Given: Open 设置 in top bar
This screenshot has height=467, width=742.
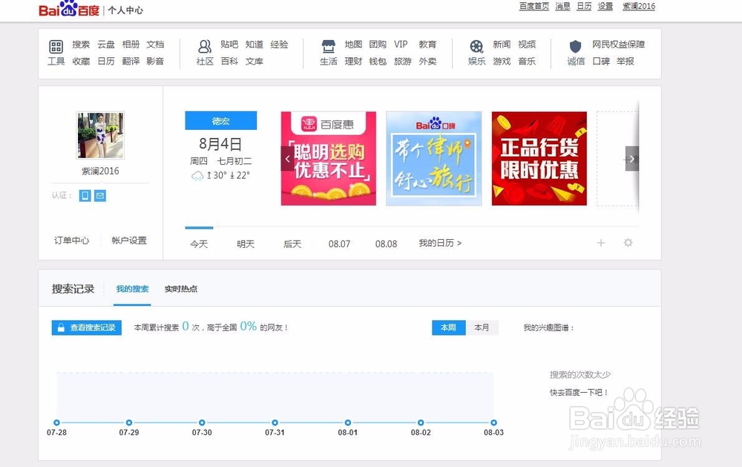Looking at the screenshot, I should [x=605, y=6].
